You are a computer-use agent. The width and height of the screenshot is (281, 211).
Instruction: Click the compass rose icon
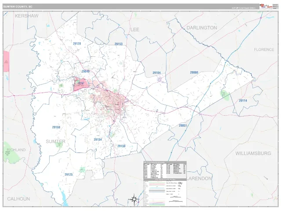coord(133,199)
